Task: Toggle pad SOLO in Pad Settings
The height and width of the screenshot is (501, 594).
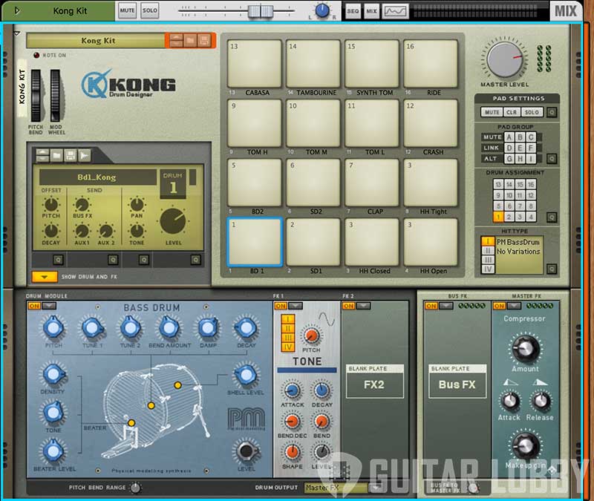Action: click(532, 112)
